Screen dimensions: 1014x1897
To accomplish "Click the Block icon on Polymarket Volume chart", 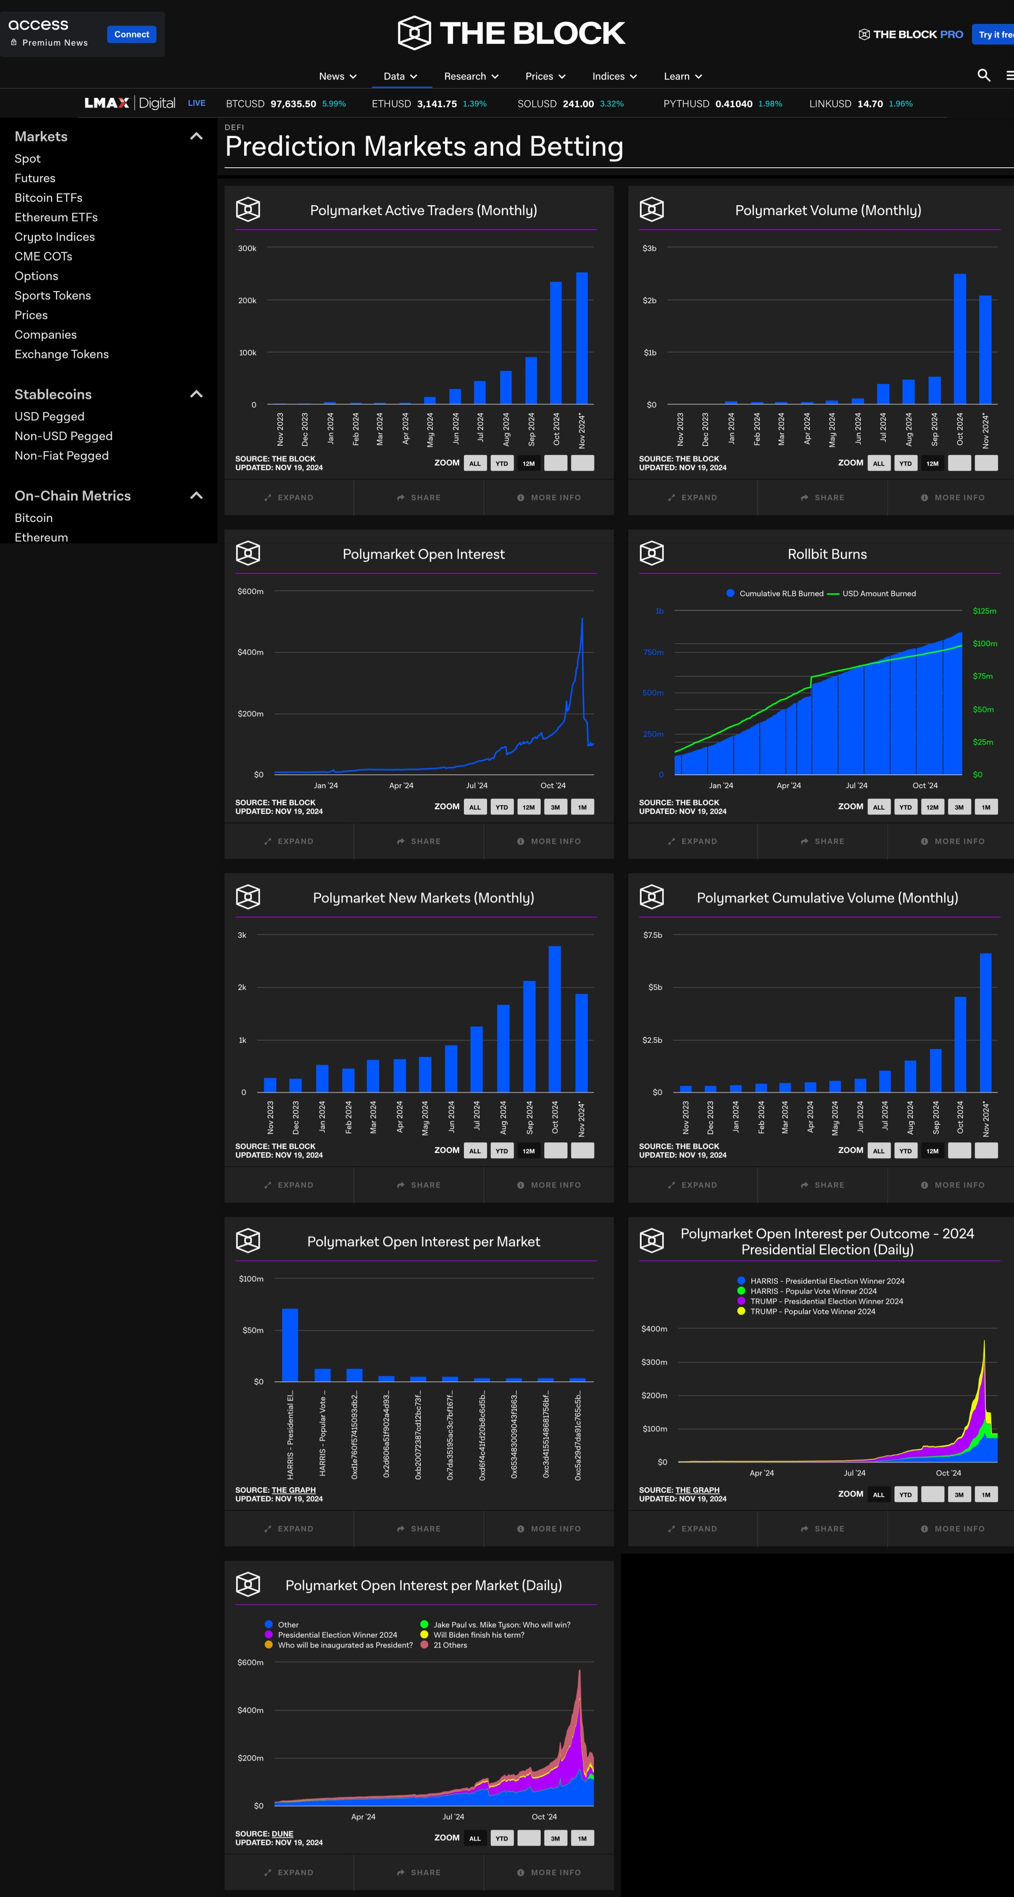I will pyautogui.click(x=652, y=210).
